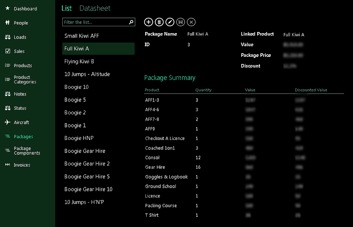Add a new package with the plus icon
The height and width of the screenshot is (227, 353).
tap(148, 22)
